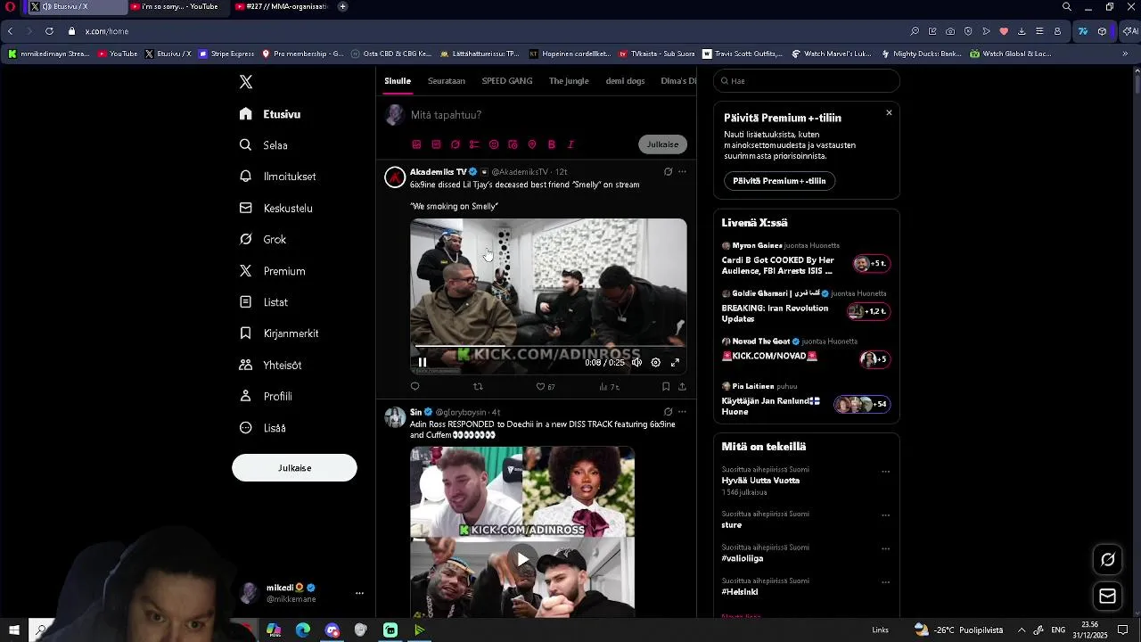Click Grok icon on Akademiks TV post
Screen dimensions: 1141x642
668,172
